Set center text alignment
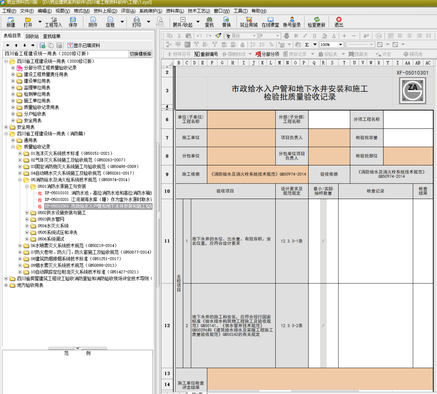437x394 pixels. [x=410, y=36]
